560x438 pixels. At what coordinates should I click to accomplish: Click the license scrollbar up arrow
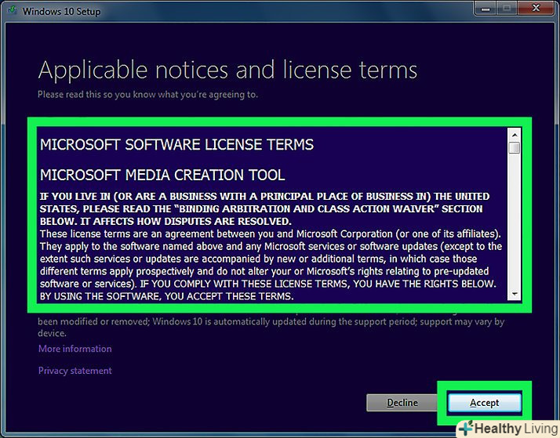click(515, 136)
